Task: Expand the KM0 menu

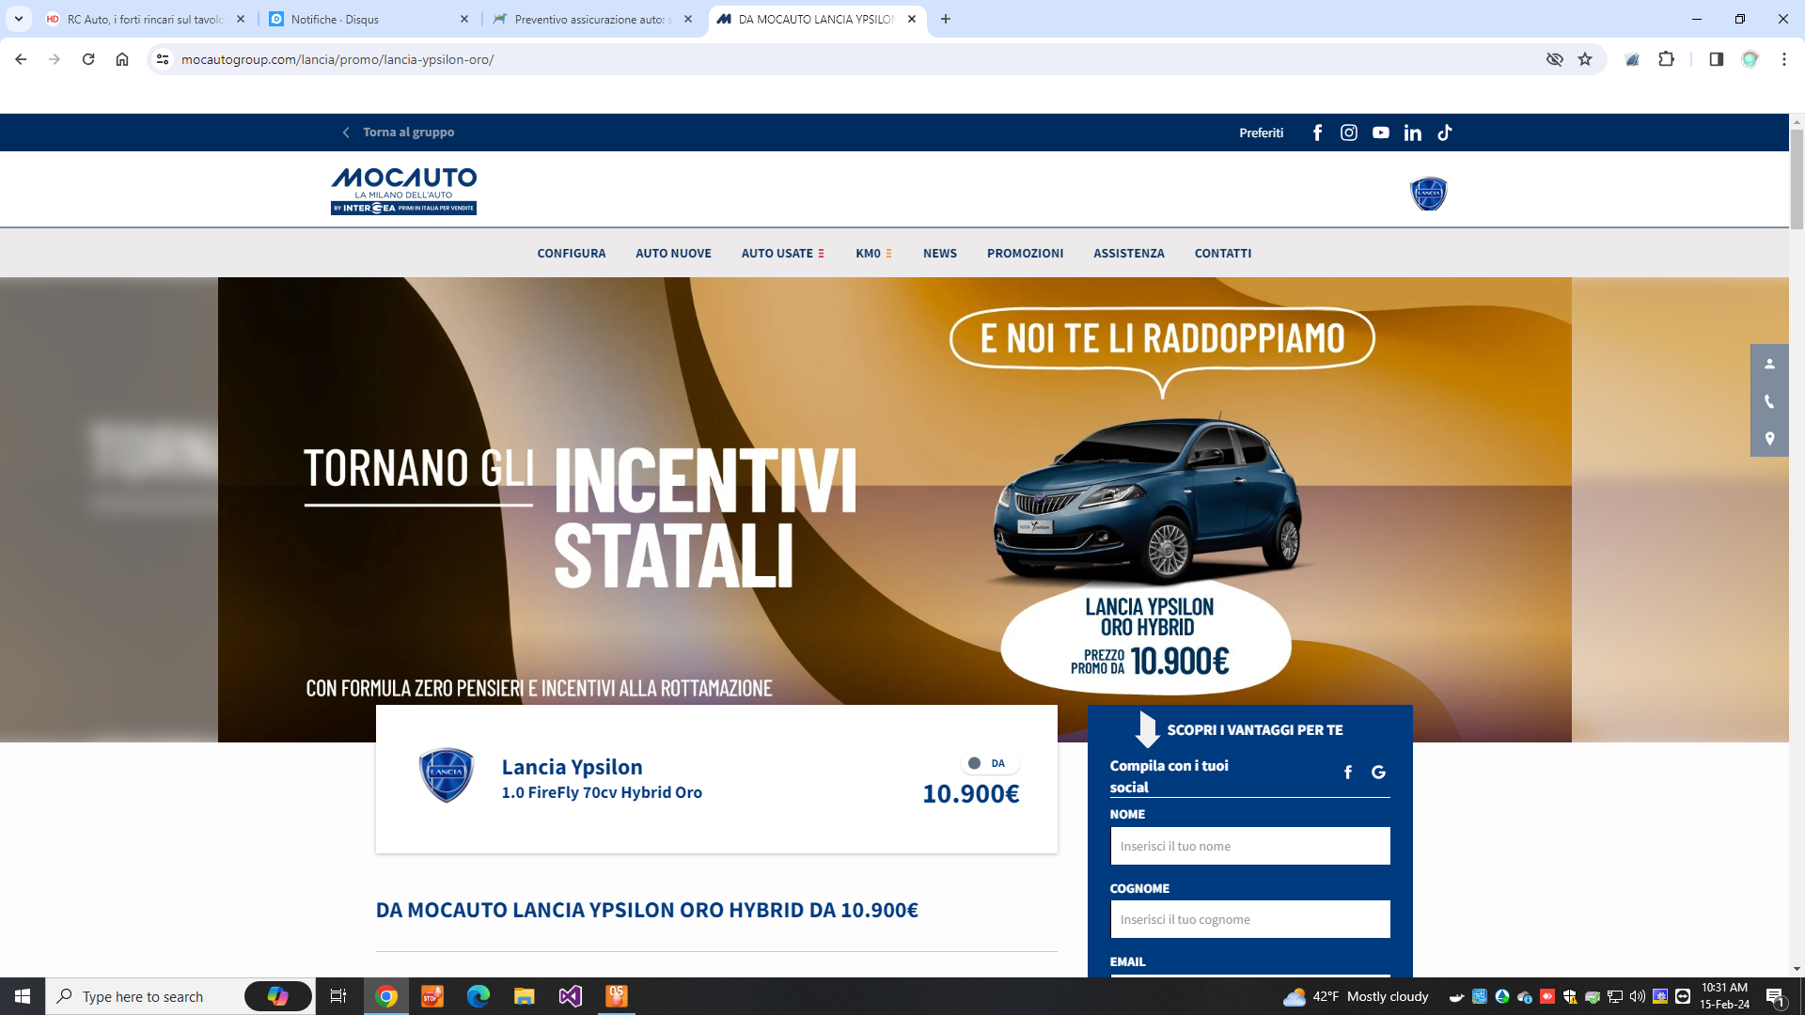Action: click(873, 254)
